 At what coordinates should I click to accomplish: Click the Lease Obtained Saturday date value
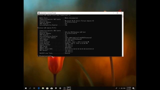(77, 42)
